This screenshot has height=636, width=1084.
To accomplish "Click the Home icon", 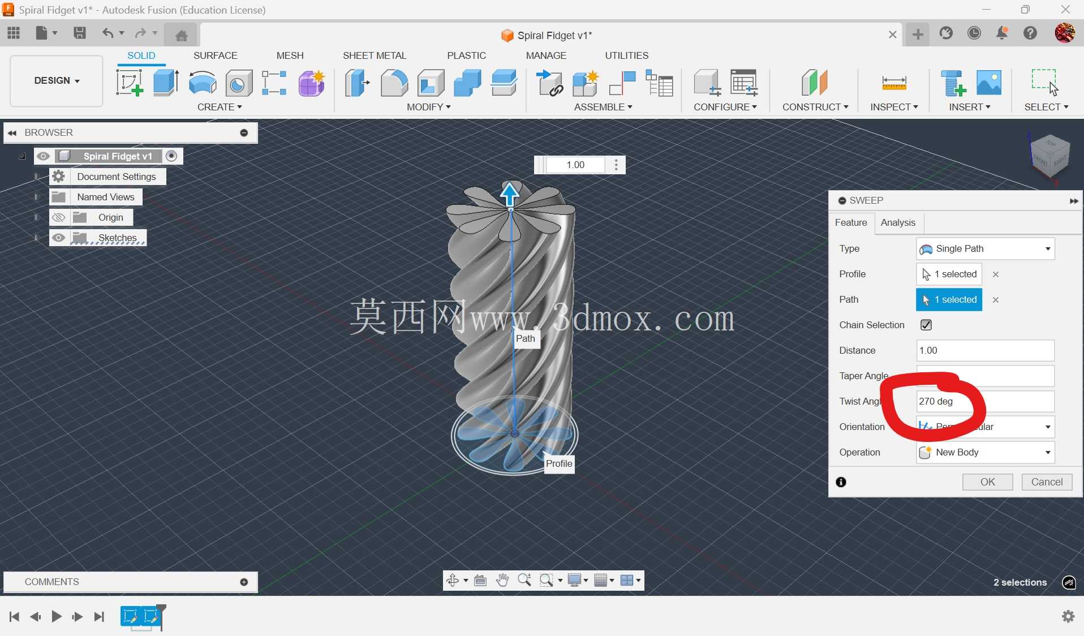I will click(181, 35).
